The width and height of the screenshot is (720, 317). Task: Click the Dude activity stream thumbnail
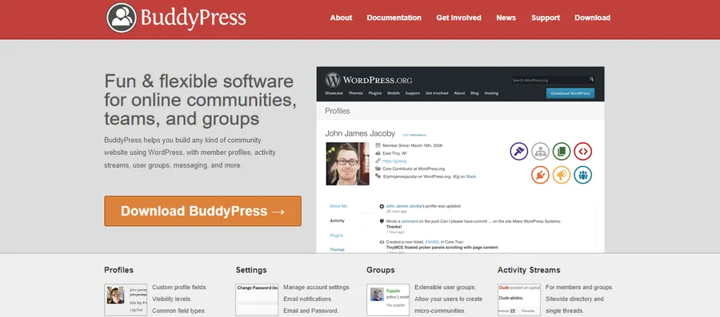click(x=519, y=299)
